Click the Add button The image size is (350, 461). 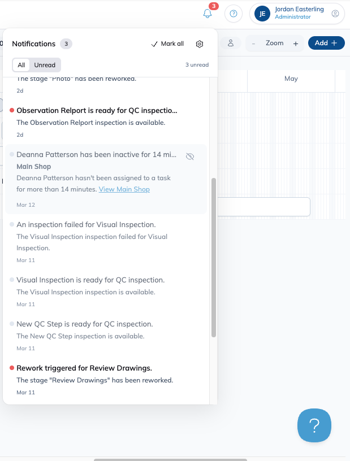click(x=326, y=43)
